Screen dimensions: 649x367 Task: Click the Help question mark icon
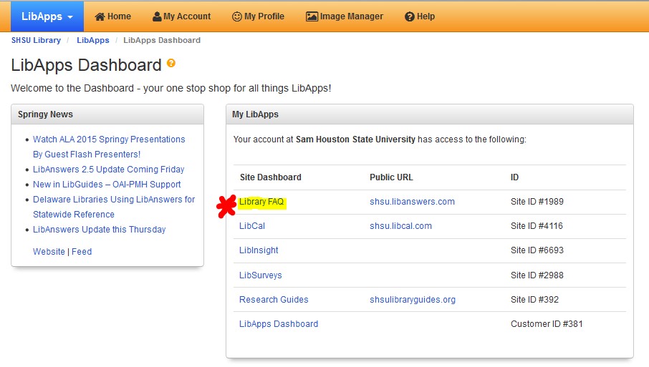coord(409,16)
